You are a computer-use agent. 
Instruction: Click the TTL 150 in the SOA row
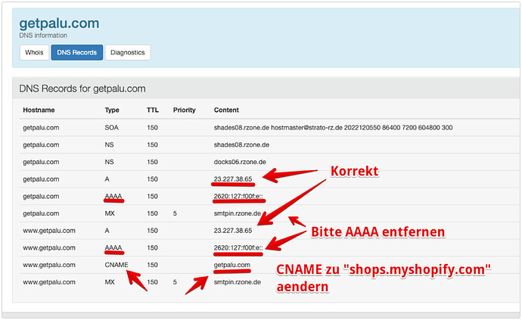pyautogui.click(x=153, y=128)
